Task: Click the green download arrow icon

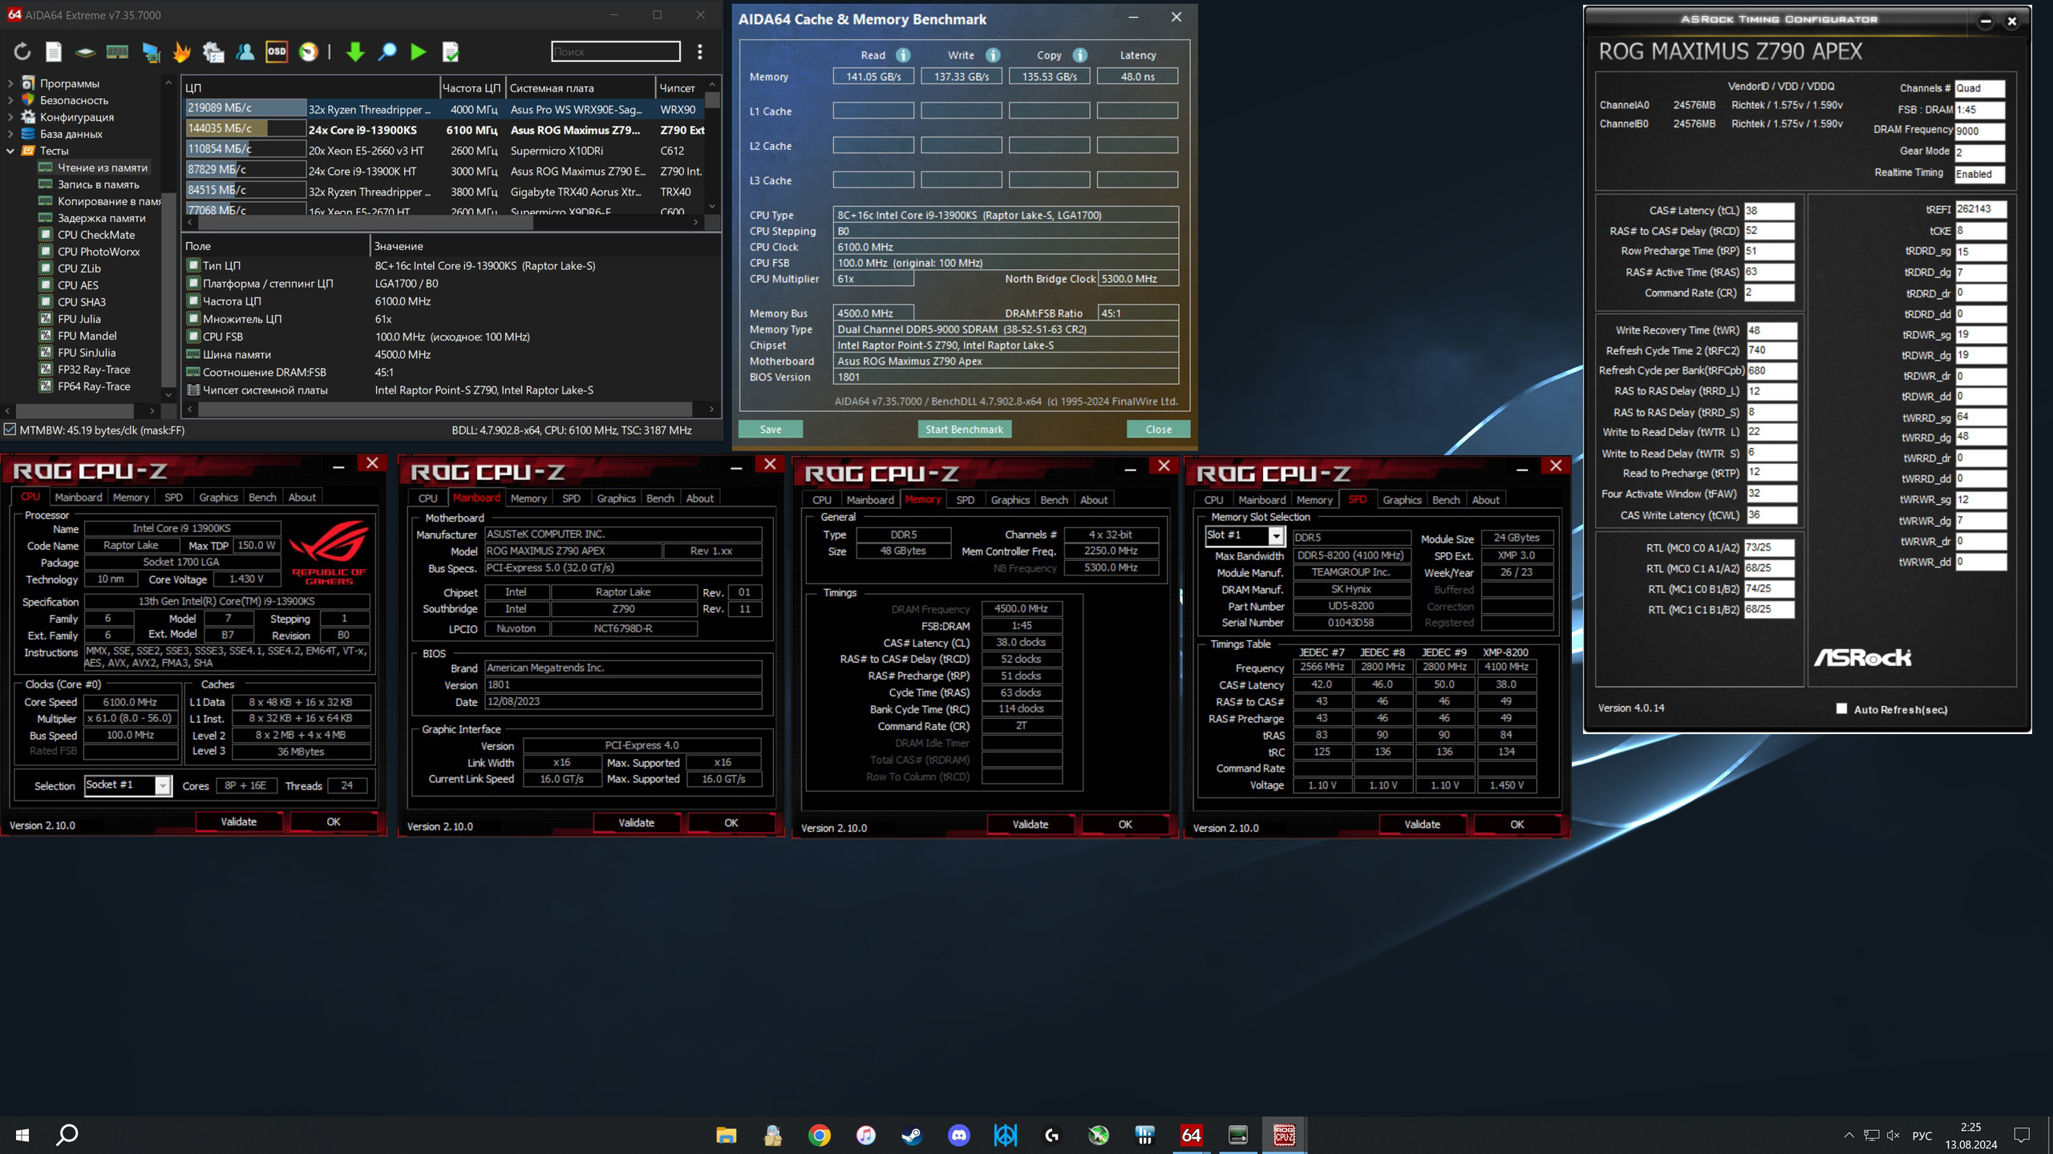Action: (x=354, y=52)
